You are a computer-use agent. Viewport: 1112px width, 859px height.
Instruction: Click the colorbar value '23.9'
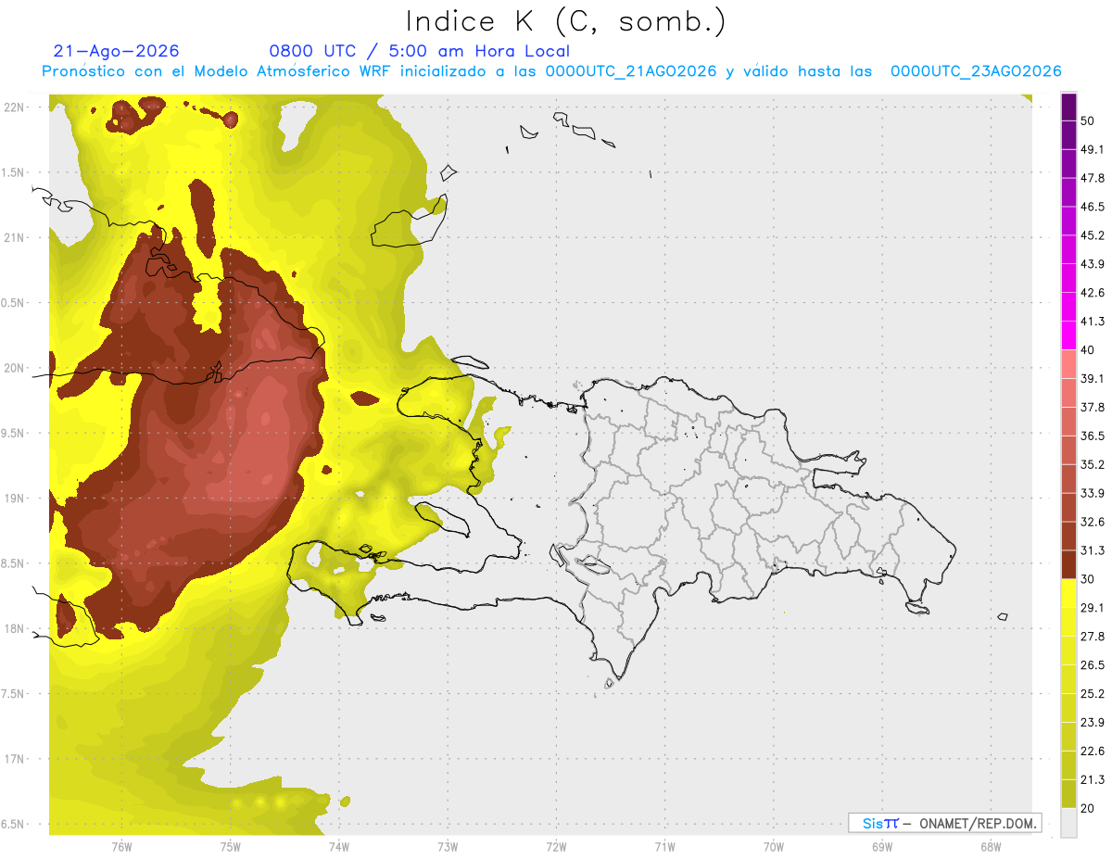coord(1093,723)
